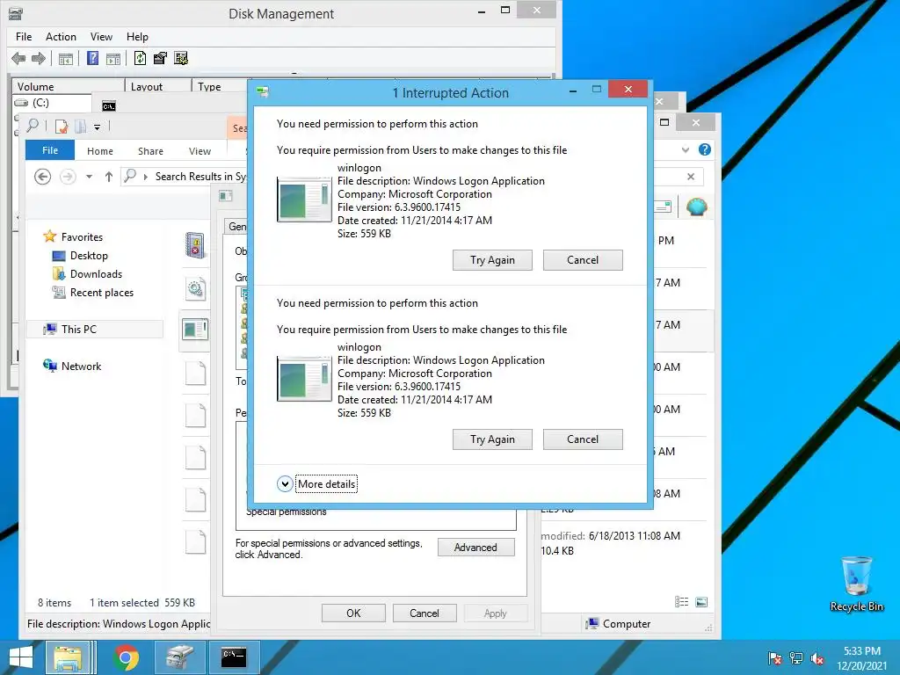900x675 pixels.
Task: Open Command Prompt from the taskbar
Action: coord(234,657)
